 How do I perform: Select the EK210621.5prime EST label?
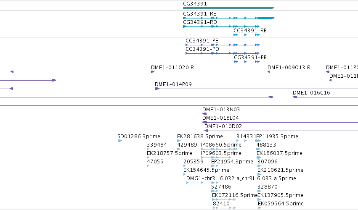[x=280, y=171]
